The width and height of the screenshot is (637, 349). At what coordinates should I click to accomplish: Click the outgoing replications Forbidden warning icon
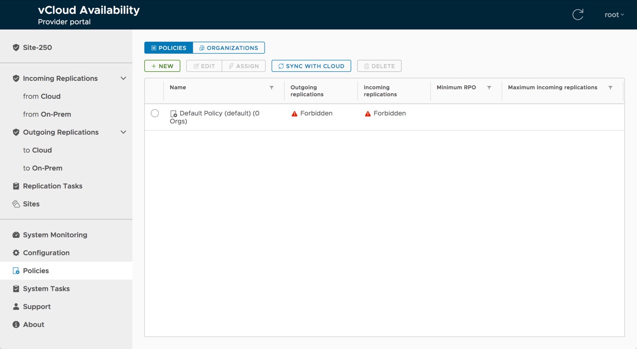[295, 114]
